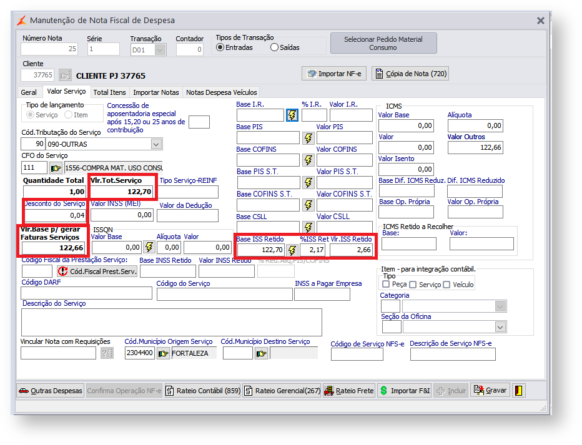This screenshot has height=445, width=582.
Task: Click the INSS a Pagar Empresa field
Action: [x=322, y=295]
